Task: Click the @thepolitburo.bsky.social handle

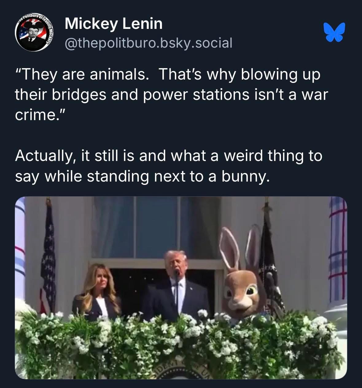Action: (x=149, y=43)
